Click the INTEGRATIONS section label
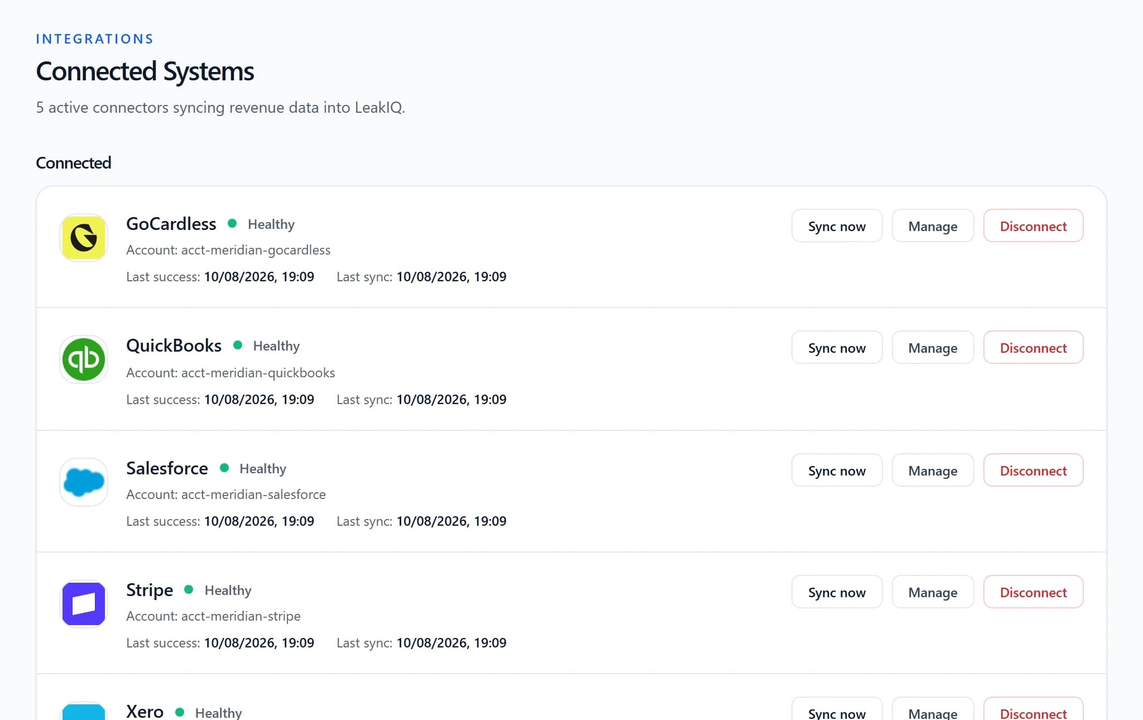 [95, 39]
